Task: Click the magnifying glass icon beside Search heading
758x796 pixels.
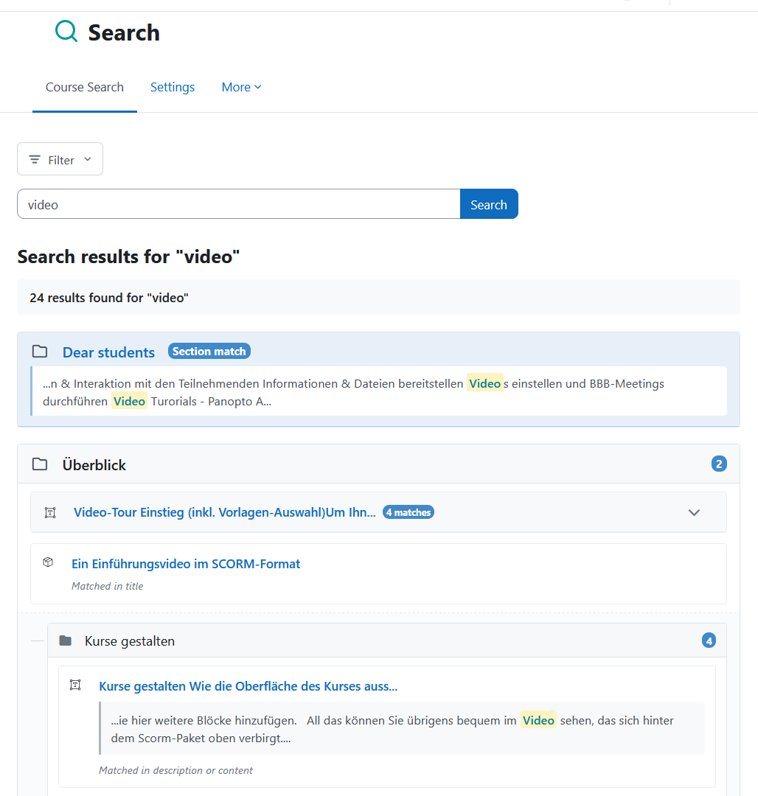Action: coord(66,31)
